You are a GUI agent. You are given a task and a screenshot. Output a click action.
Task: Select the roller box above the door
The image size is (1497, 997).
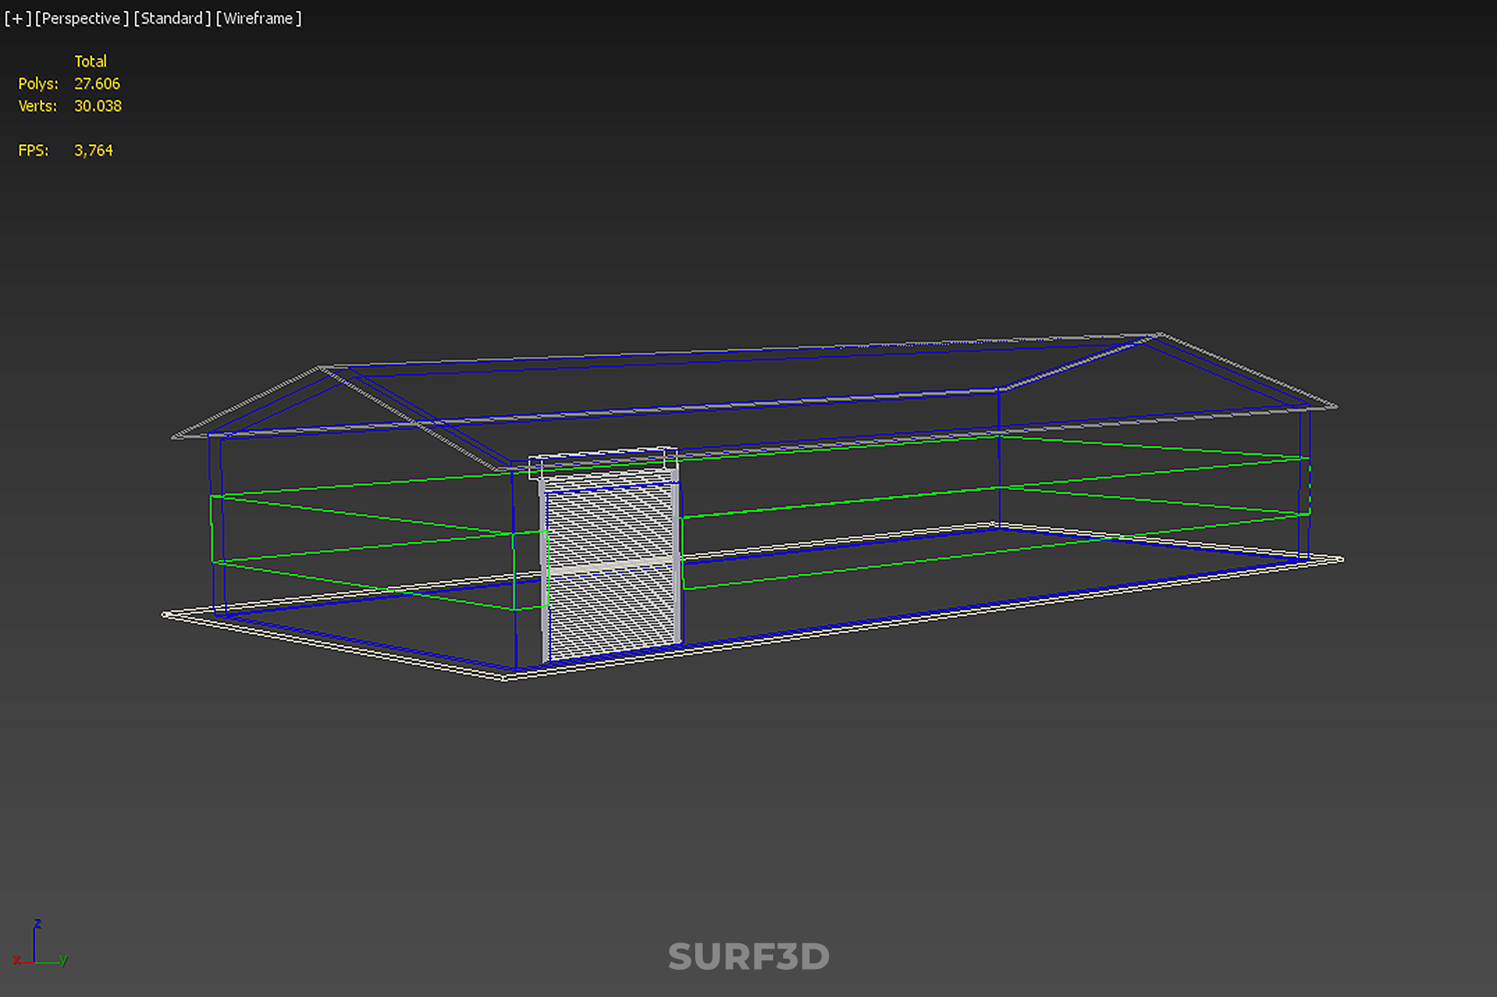(x=603, y=462)
